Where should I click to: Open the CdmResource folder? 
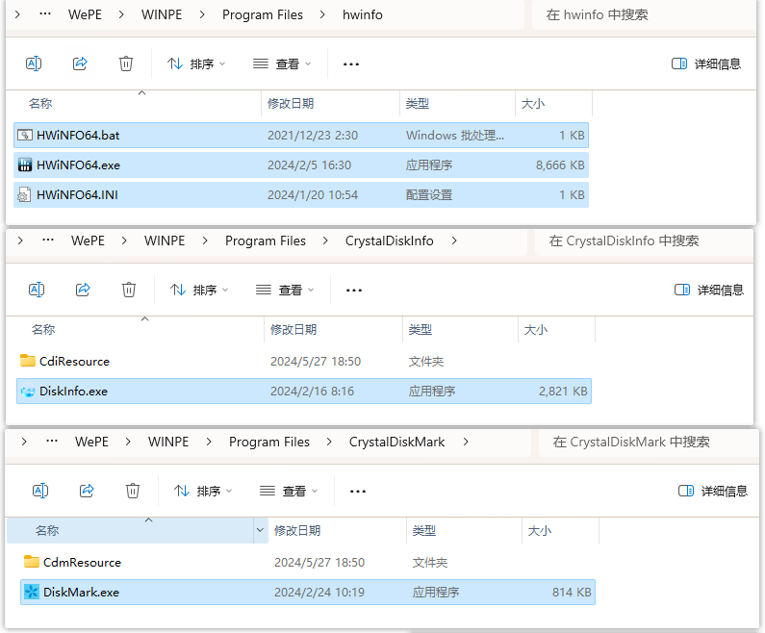(x=82, y=563)
